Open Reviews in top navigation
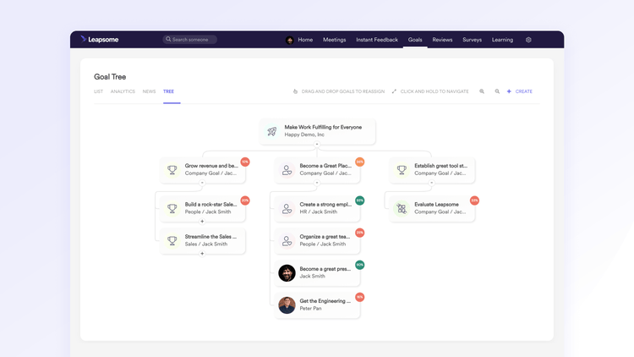634x357 pixels. point(442,40)
